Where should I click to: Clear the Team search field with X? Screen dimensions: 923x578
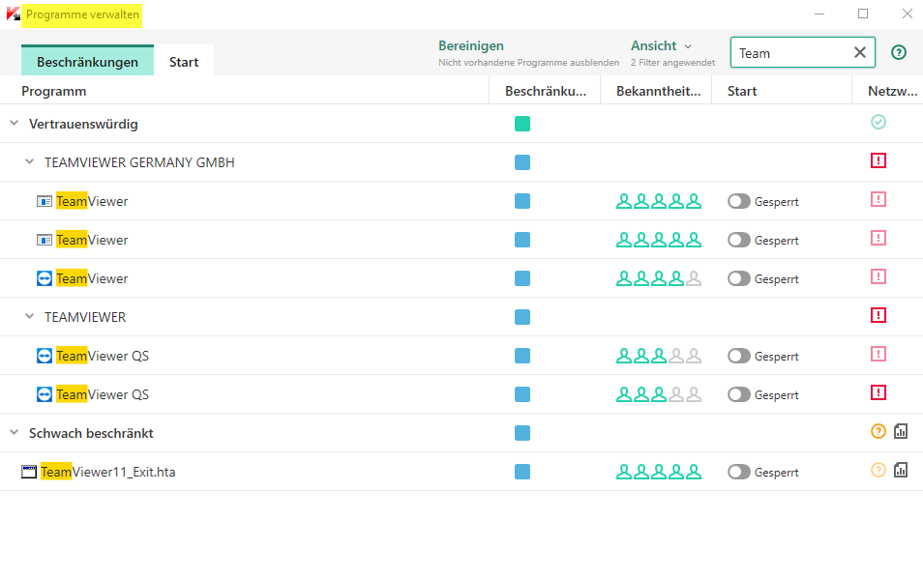click(x=859, y=53)
